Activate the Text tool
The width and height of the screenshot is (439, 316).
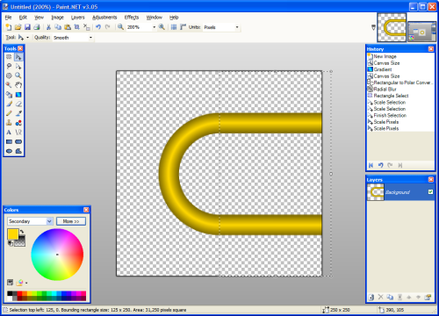(x=9, y=133)
